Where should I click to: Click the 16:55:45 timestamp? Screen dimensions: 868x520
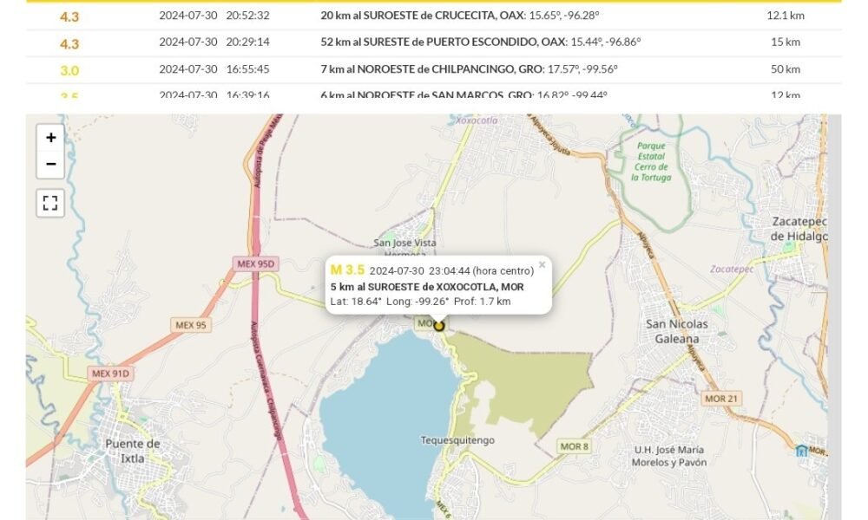pyautogui.click(x=247, y=69)
